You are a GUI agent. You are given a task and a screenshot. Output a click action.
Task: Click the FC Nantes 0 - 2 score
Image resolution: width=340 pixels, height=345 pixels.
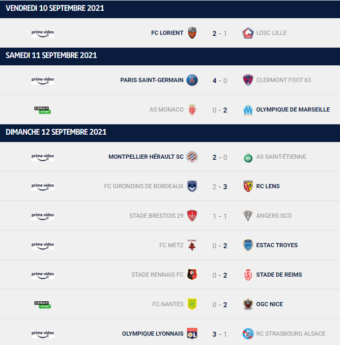[x=220, y=305]
